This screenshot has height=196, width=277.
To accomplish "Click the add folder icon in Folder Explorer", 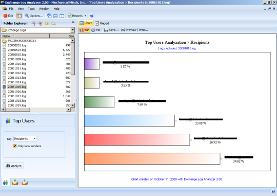I will pyautogui.click(x=47, y=23).
